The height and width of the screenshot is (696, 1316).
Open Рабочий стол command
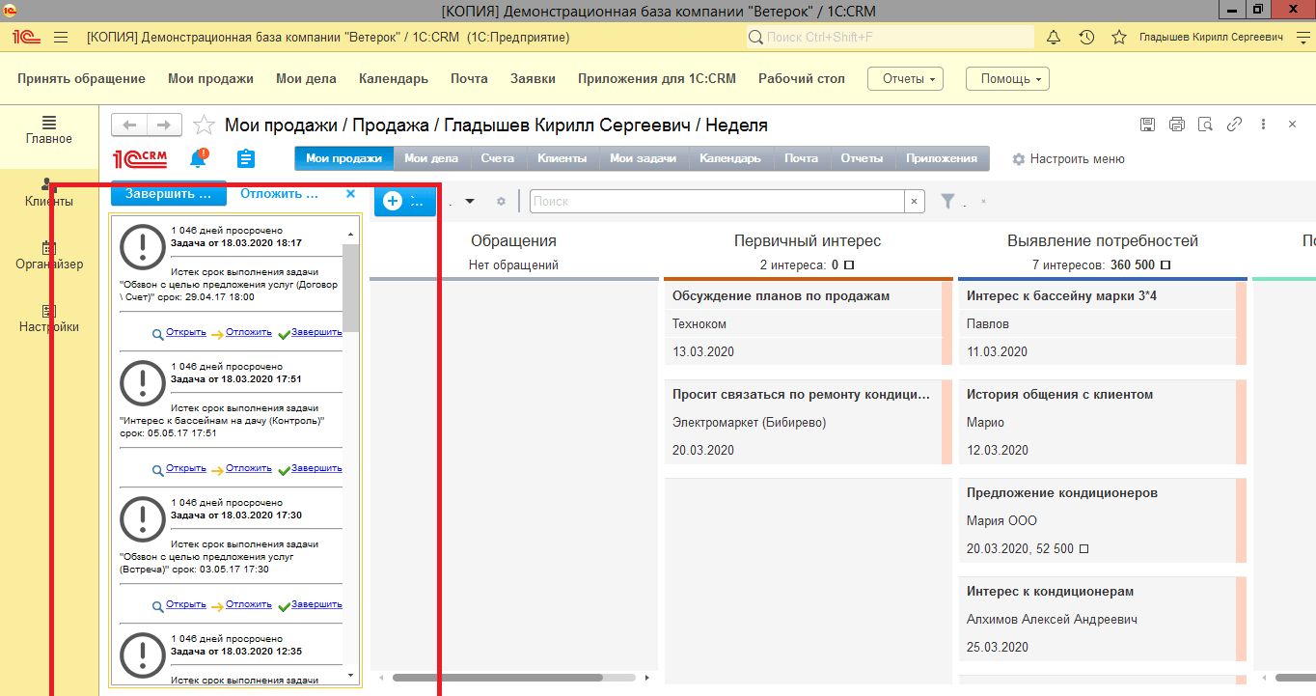(802, 78)
